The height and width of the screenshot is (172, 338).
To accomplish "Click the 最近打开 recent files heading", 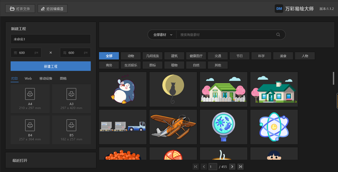I will click(x=20, y=161).
